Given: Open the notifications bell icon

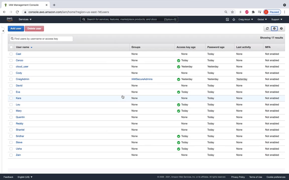Looking at the screenshot, I should click(234, 19).
